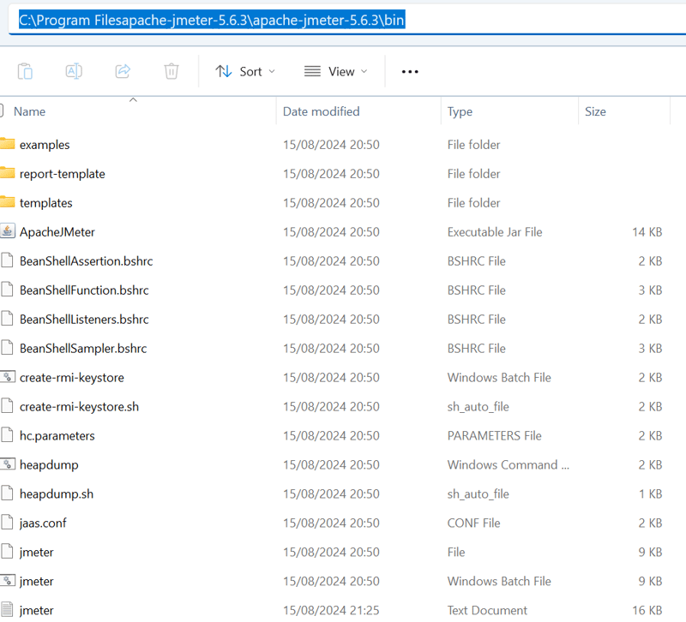Viewport: 686px width, 622px height.
Task: Click the address bar path field
Action: coord(346,20)
